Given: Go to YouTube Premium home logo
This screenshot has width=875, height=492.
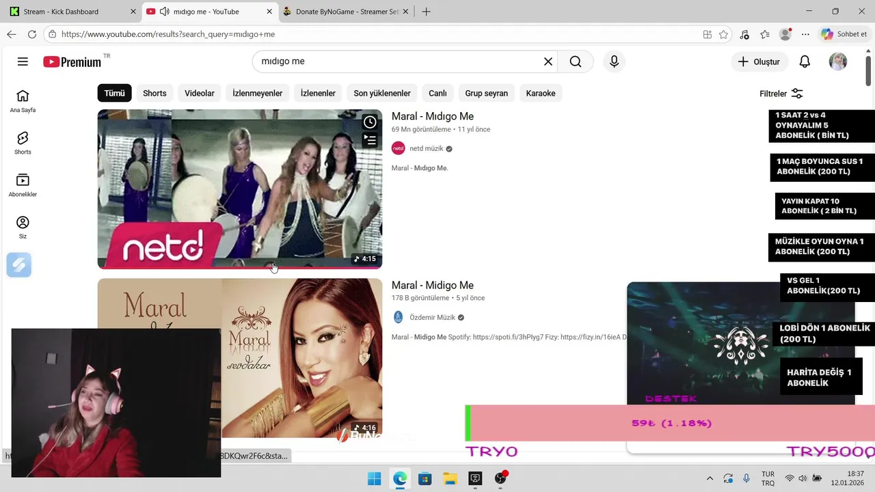Looking at the screenshot, I should click(x=72, y=61).
